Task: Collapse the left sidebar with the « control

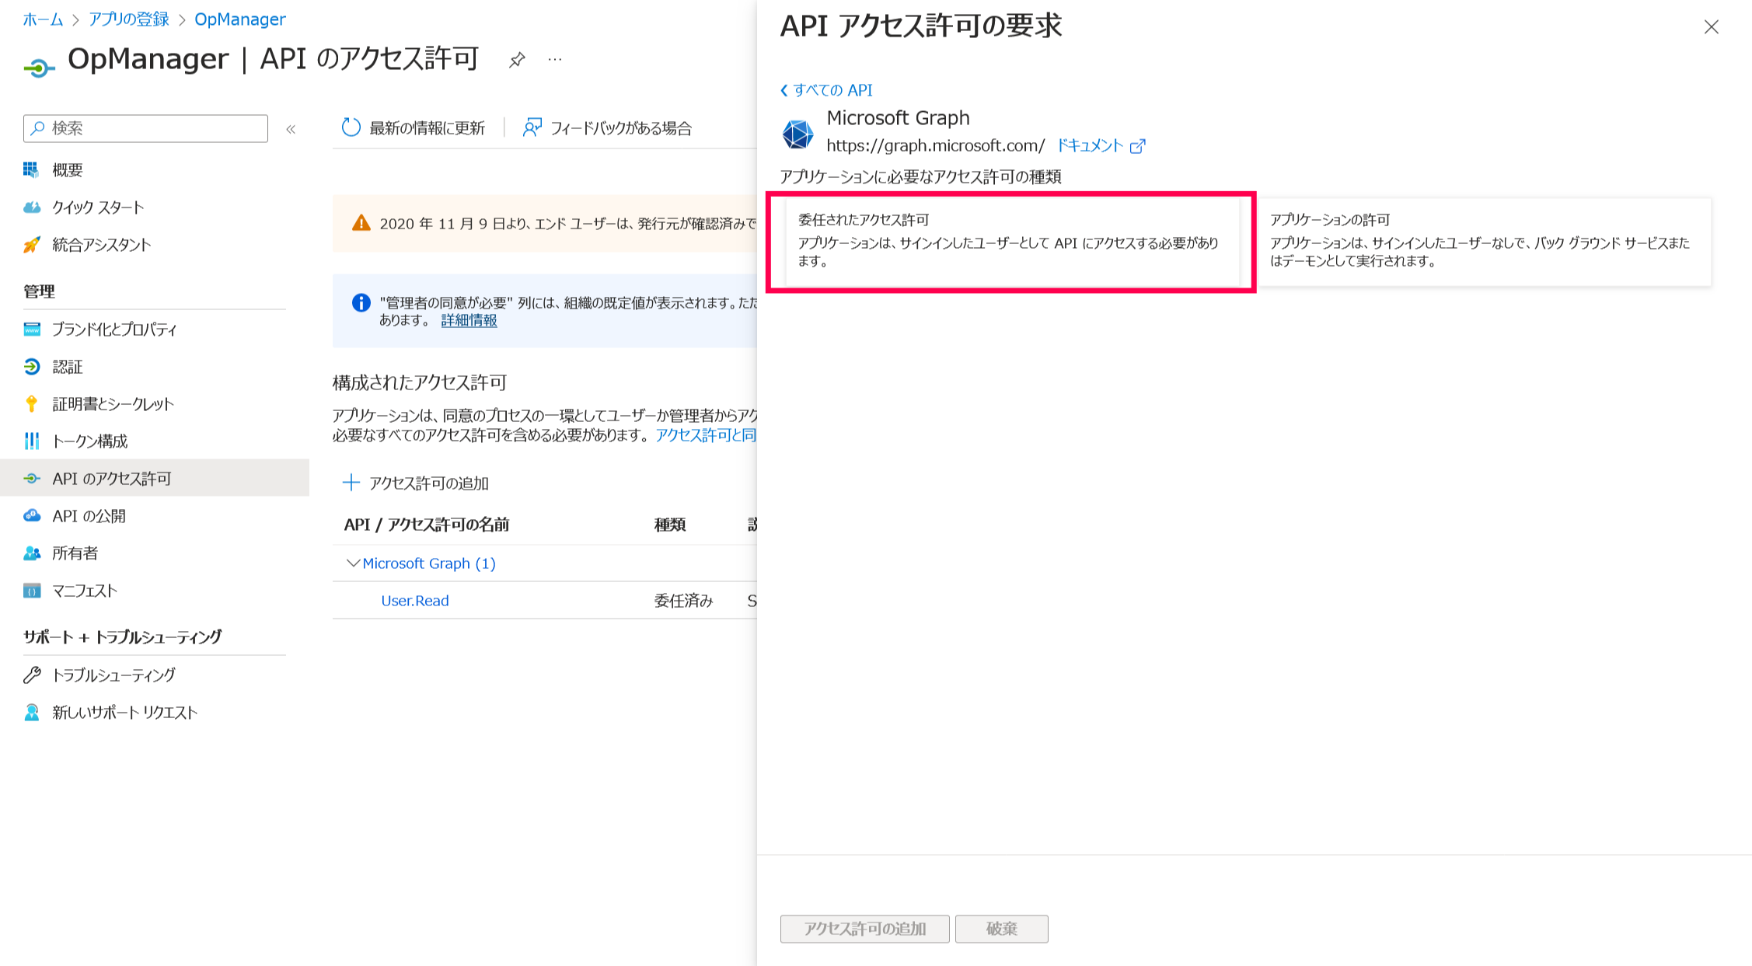Action: (291, 129)
